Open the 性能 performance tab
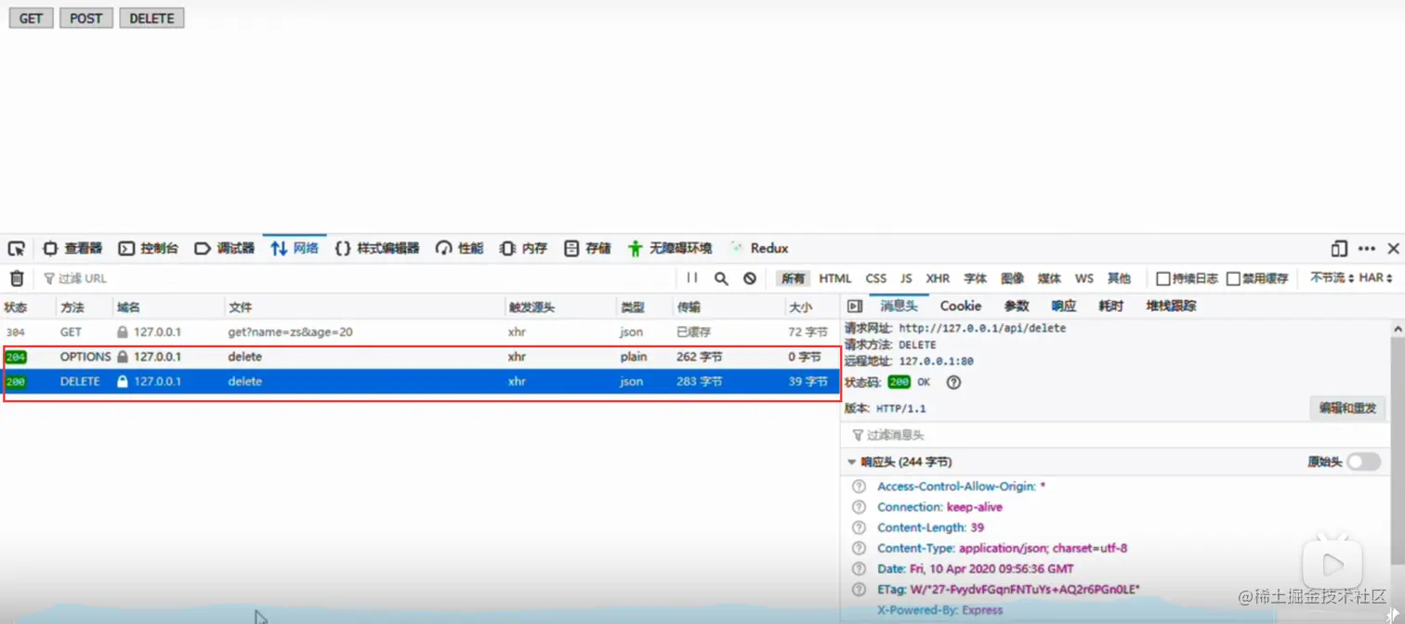 [460, 249]
